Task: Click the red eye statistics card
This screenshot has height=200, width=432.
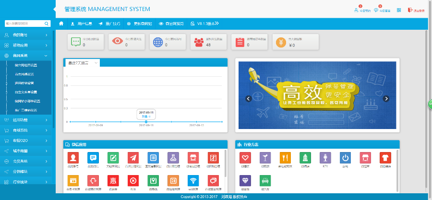Action: point(126,42)
